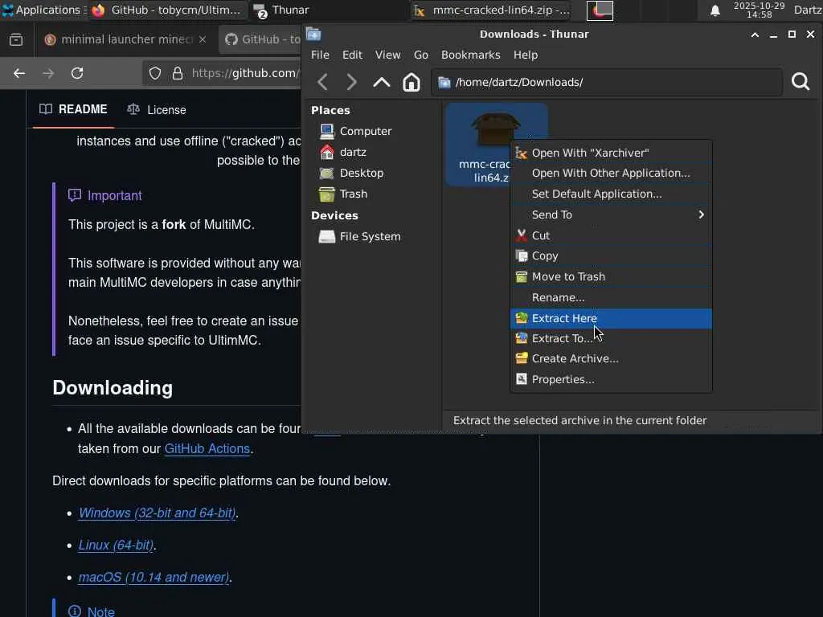Click workspace switcher thumbnail in panel
Screen dimensions: 823x617
click(600, 10)
